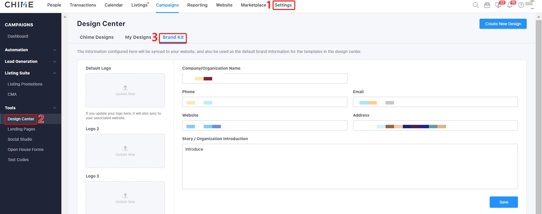The width and height of the screenshot is (542, 214).
Task: Switch to the My Designs tab
Action: 138,37
